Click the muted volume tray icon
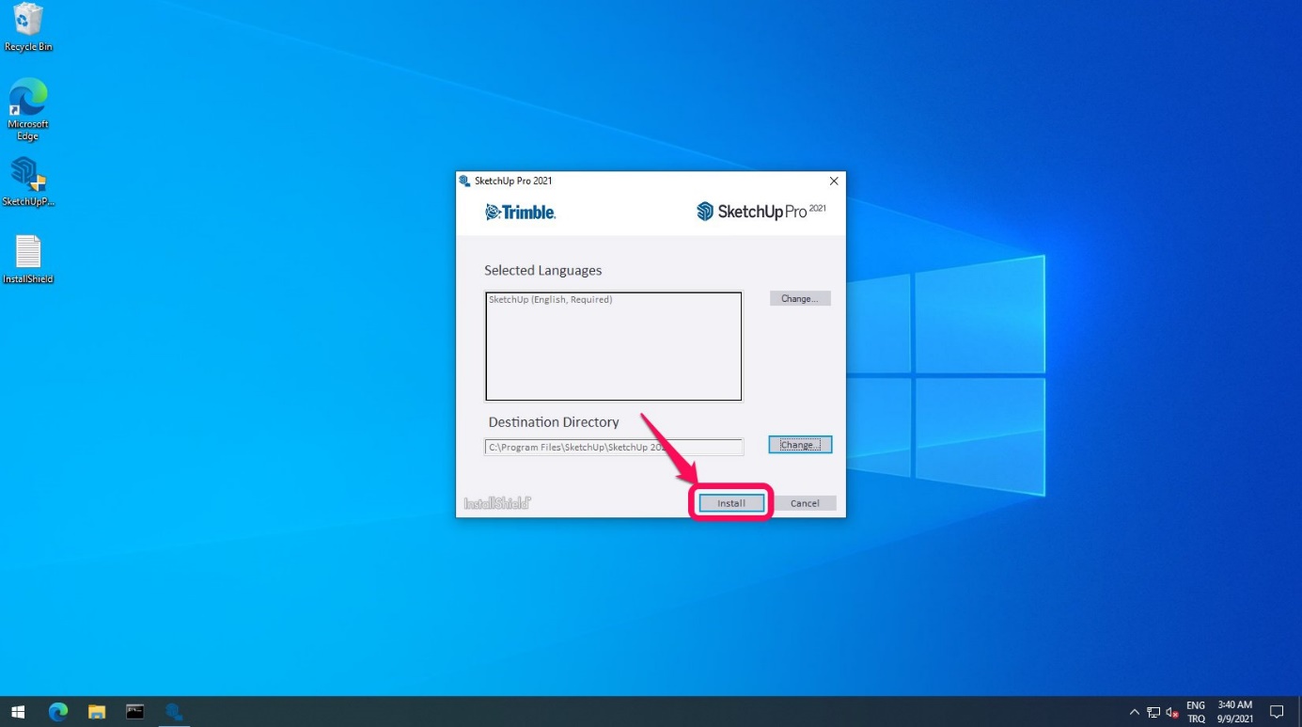Screen dimensions: 1302x727 (1172, 712)
